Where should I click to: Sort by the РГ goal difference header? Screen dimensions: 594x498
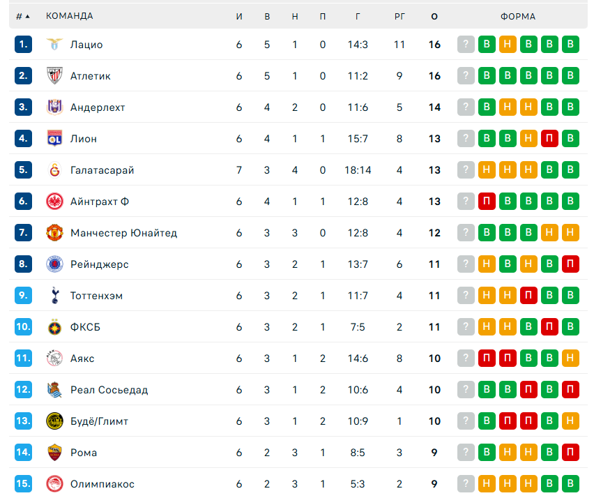[399, 16]
